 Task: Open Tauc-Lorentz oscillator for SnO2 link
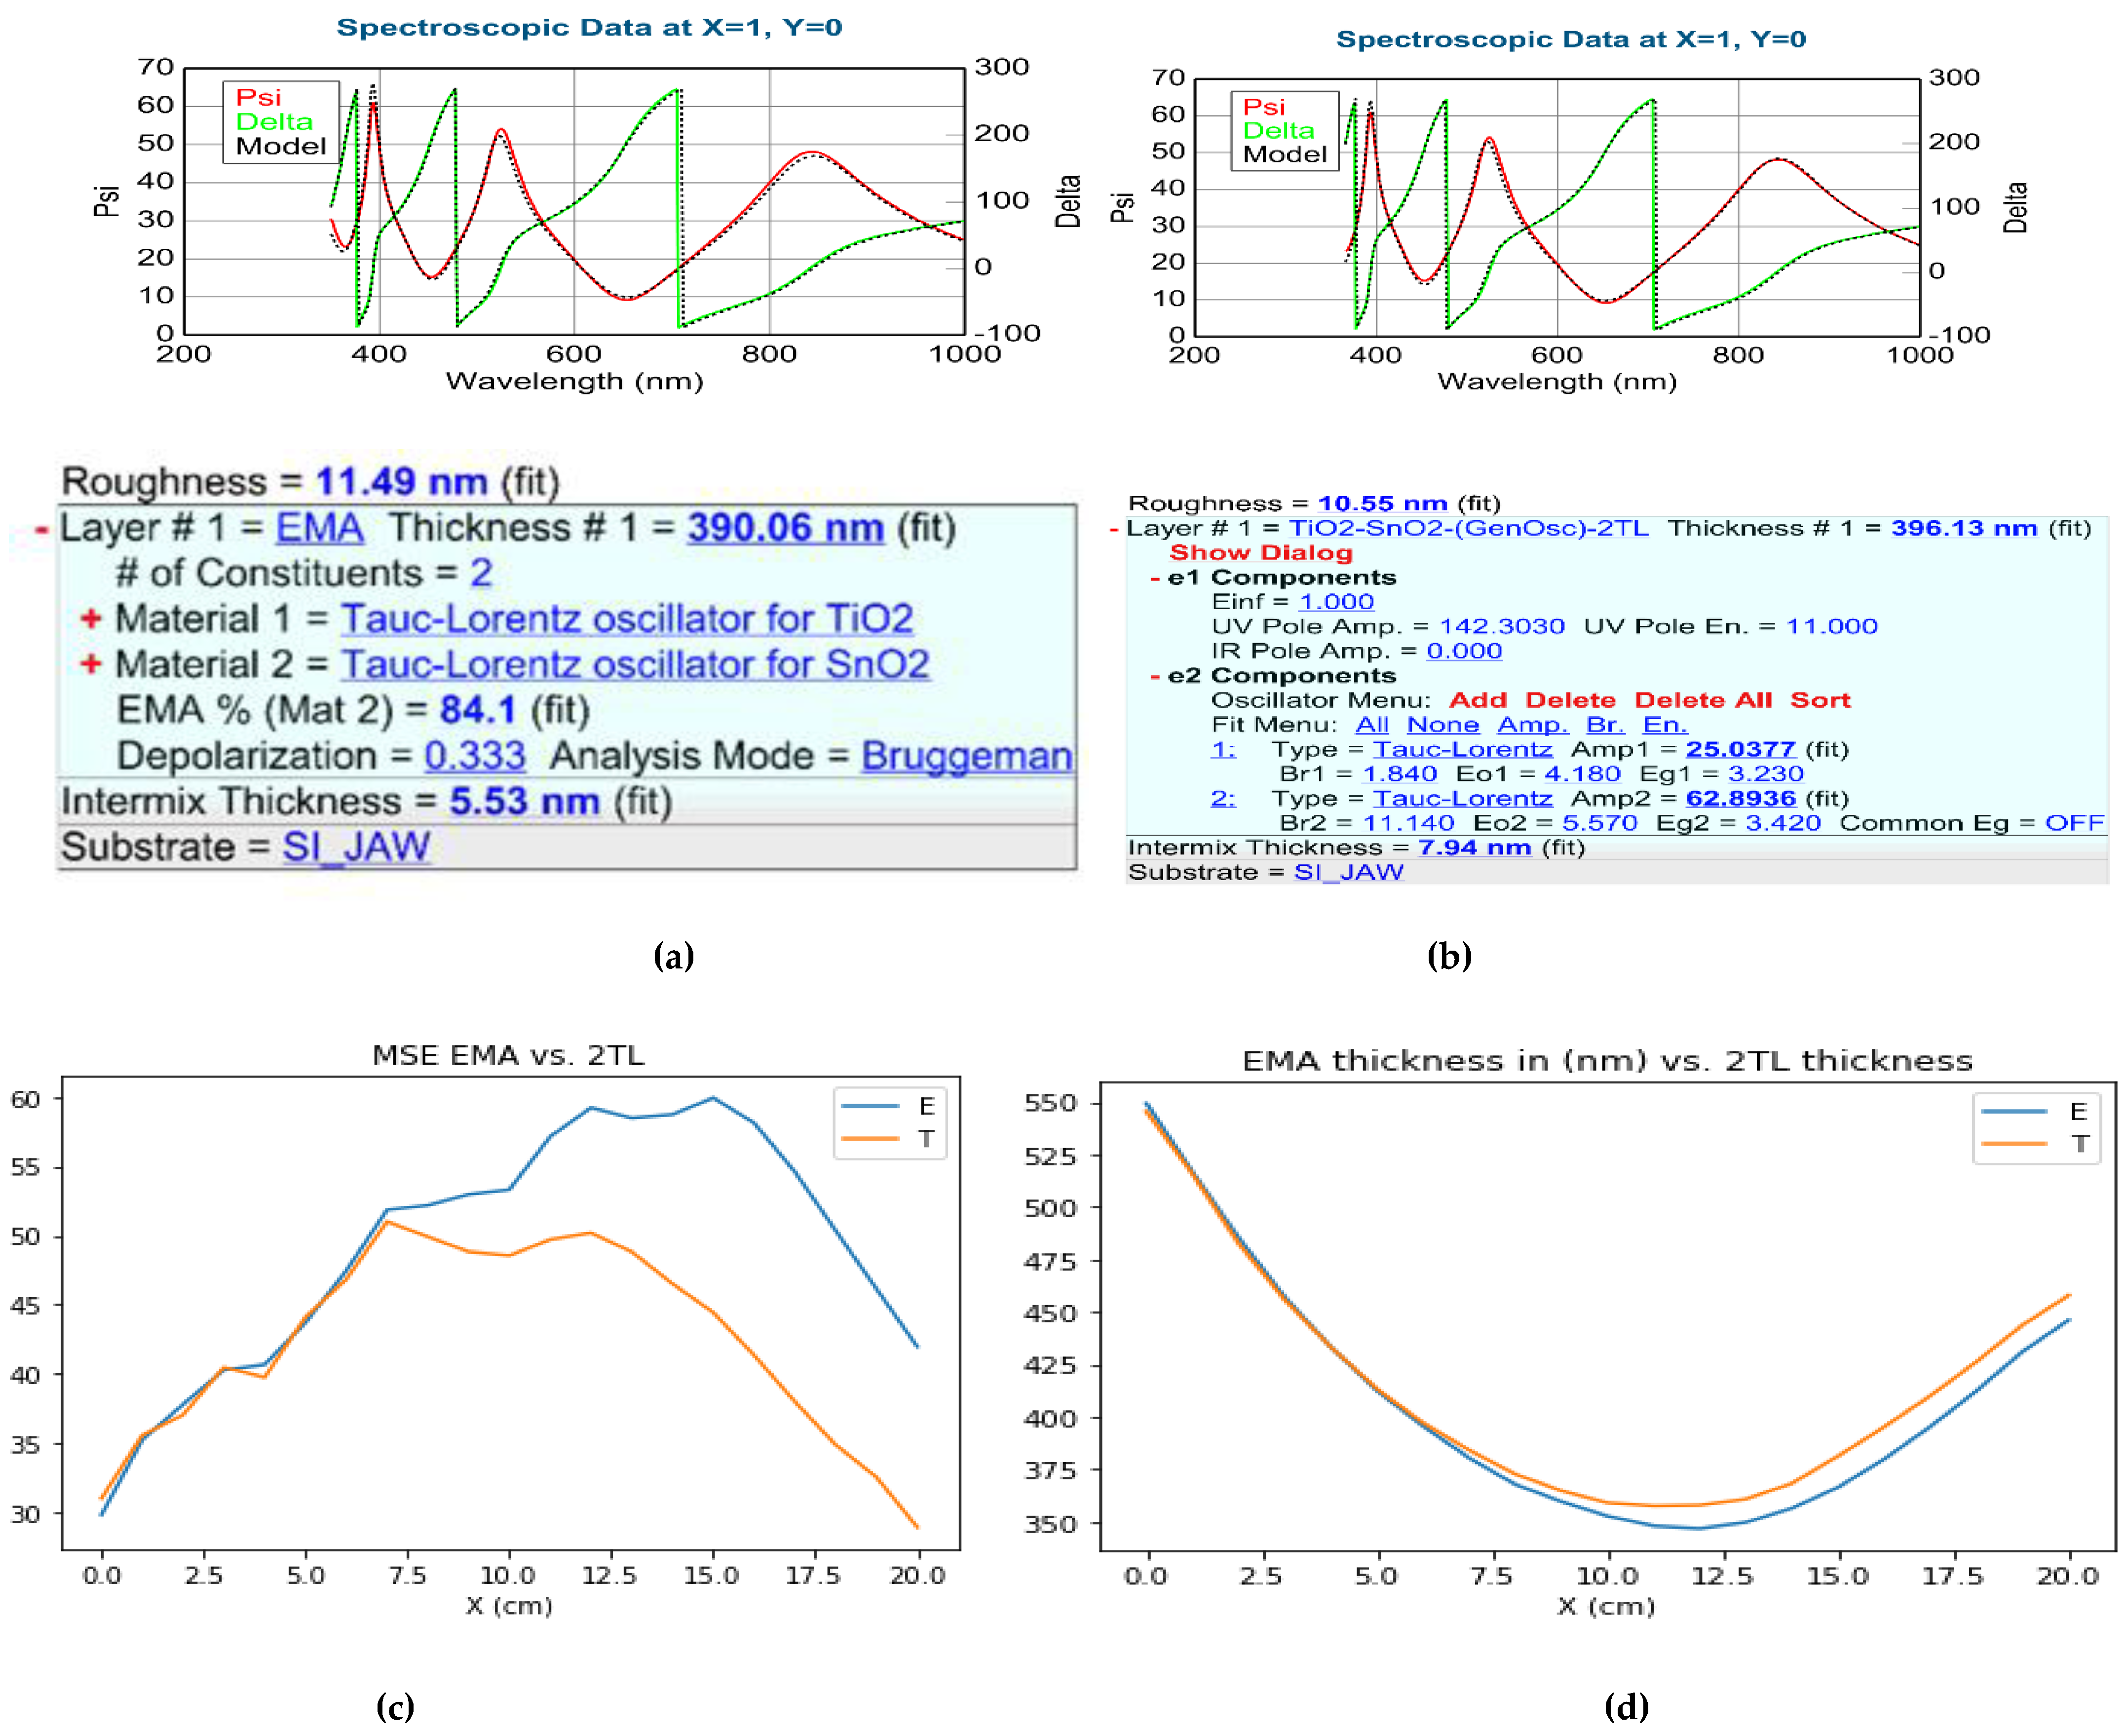point(635,664)
